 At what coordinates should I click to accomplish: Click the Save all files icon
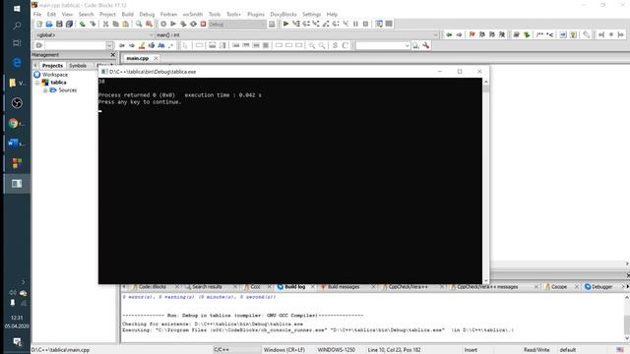(x=69, y=24)
